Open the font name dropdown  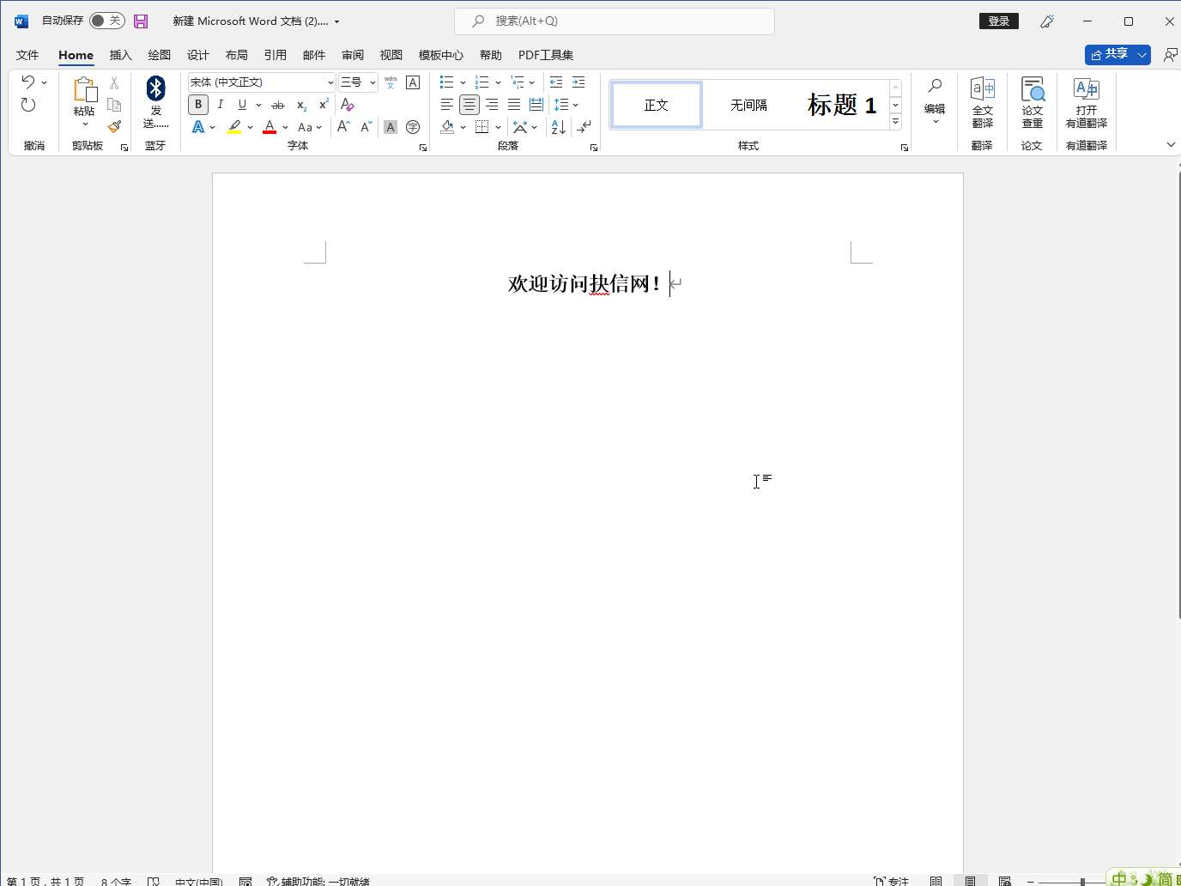[330, 82]
